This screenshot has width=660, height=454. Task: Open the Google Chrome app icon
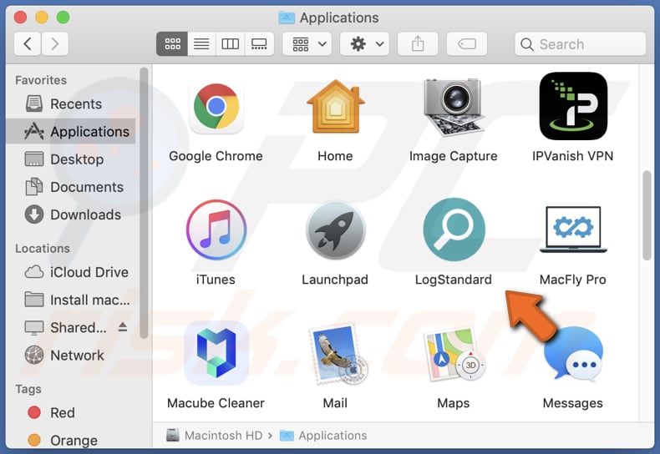[x=216, y=107]
